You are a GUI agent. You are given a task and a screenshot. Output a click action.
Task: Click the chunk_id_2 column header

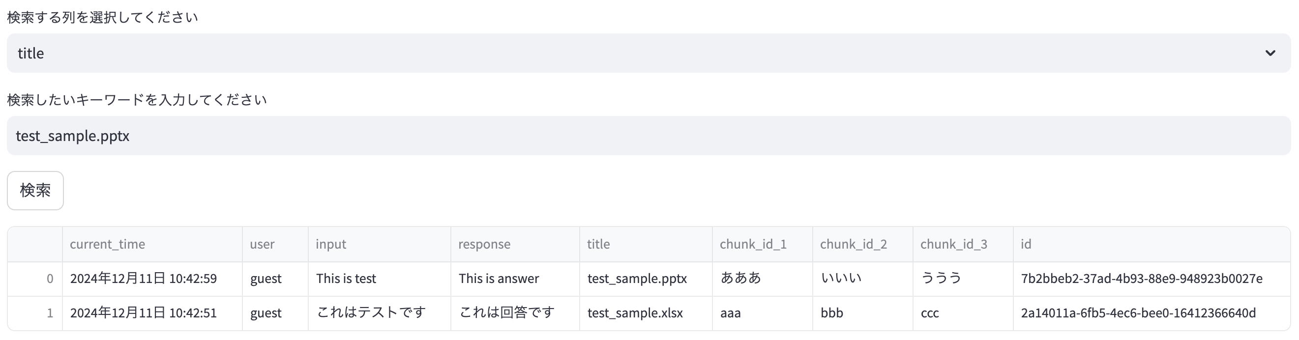[862, 244]
